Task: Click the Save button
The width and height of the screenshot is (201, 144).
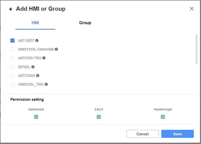Action: coord(177,134)
